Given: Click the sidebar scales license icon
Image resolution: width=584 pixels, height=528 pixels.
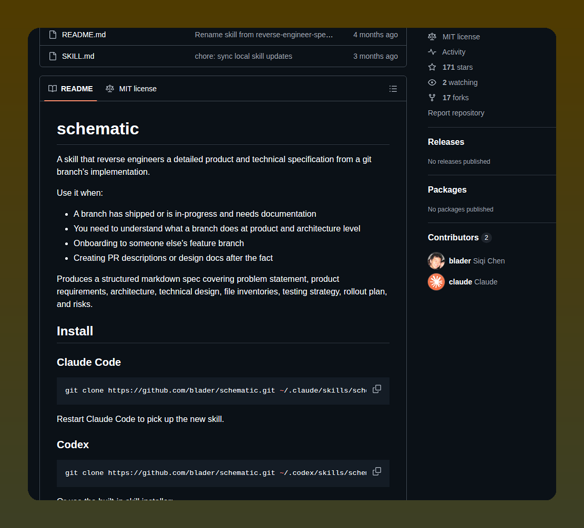Looking at the screenshot, I should point(432,36).
